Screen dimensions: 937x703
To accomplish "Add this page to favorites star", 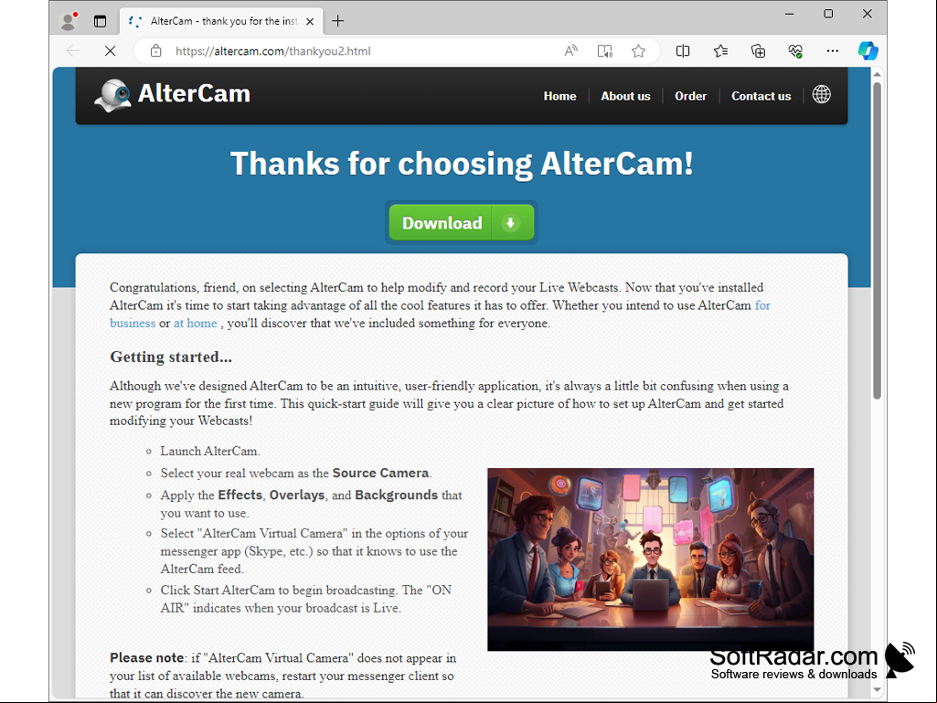I will (638, 51).
